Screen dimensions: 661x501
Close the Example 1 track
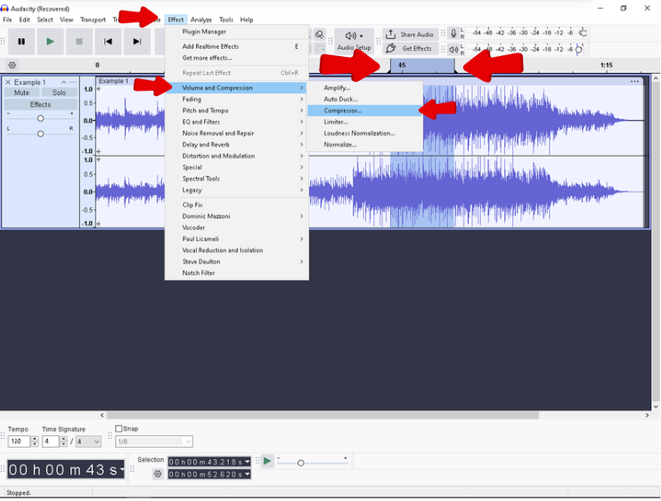tap(8, 82)
